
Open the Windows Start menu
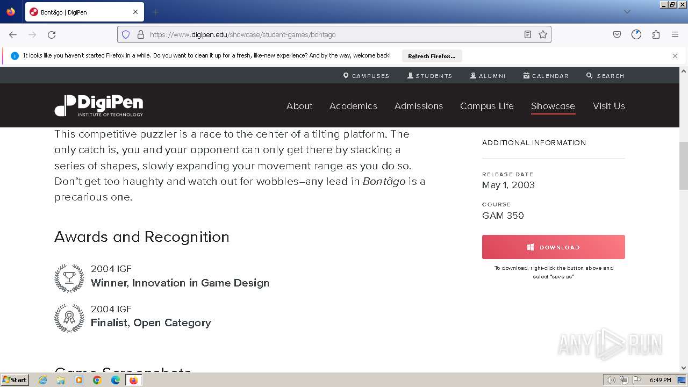pos(15,380)
